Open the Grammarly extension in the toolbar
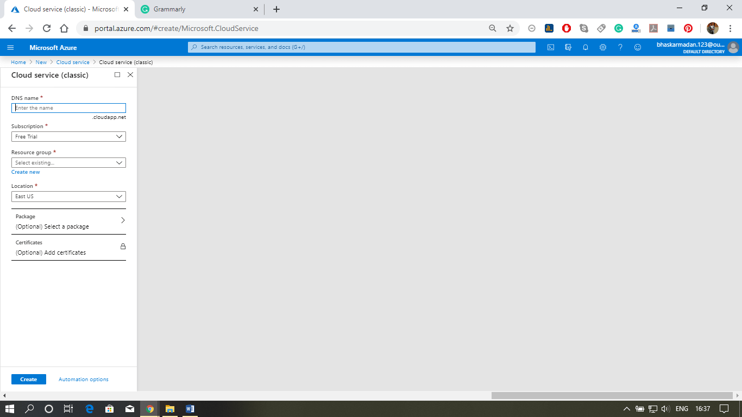Image resolution: width=742 pixels, height=417 pixels. [619, 28]
